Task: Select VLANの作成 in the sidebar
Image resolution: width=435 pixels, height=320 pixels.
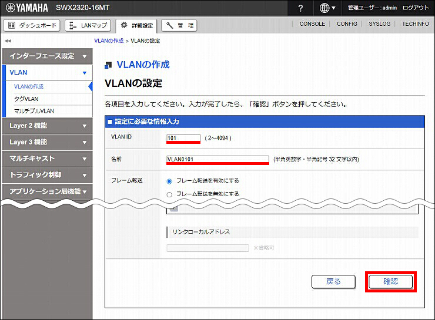Action: click(x=29, y=86)
